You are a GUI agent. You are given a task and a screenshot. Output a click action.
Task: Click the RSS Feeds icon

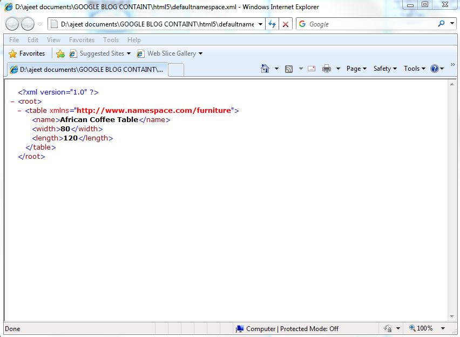(289, 69)
